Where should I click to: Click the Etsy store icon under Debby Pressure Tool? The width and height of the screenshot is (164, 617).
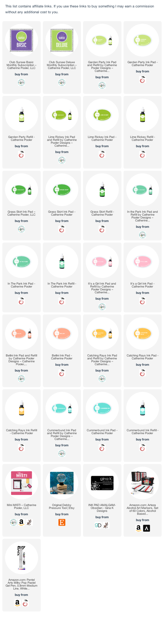point(62,522)
